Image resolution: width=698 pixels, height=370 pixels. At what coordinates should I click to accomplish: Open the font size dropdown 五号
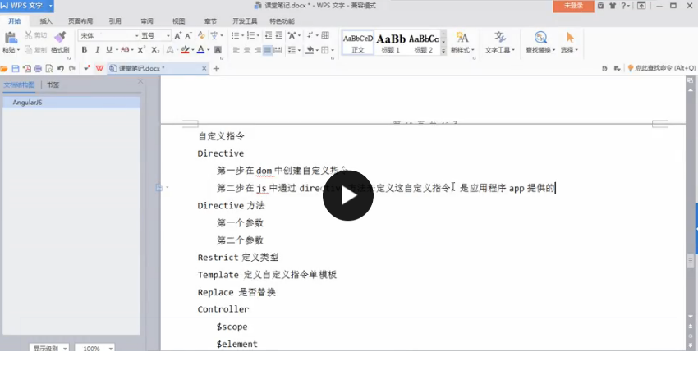168,35
